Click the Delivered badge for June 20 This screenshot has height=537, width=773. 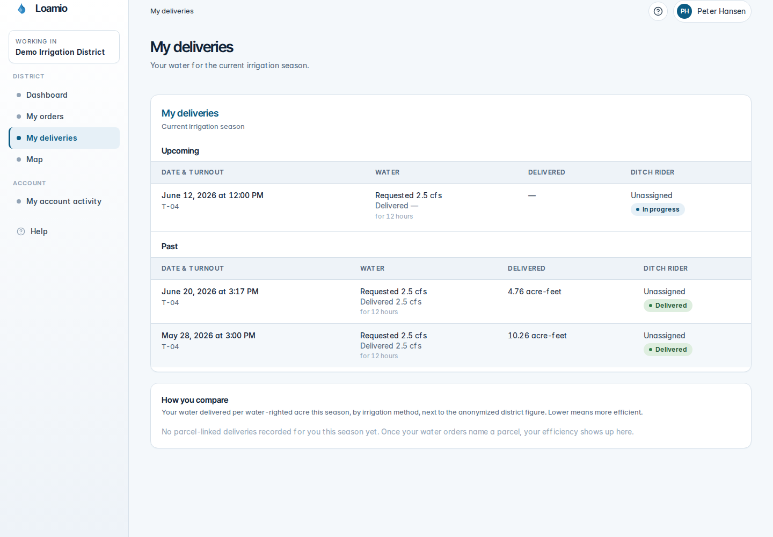(x=668, y=306)
